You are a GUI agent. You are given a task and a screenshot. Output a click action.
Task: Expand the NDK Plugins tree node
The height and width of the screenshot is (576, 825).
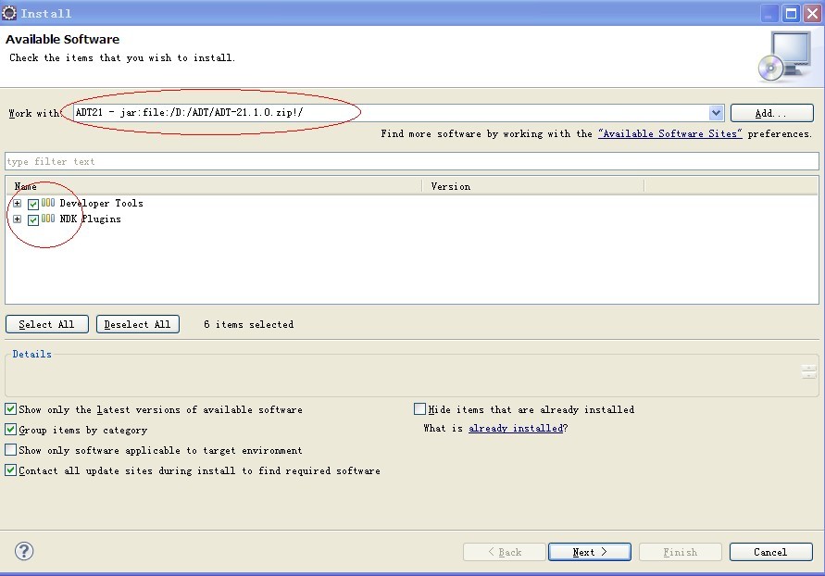point(18,219)
